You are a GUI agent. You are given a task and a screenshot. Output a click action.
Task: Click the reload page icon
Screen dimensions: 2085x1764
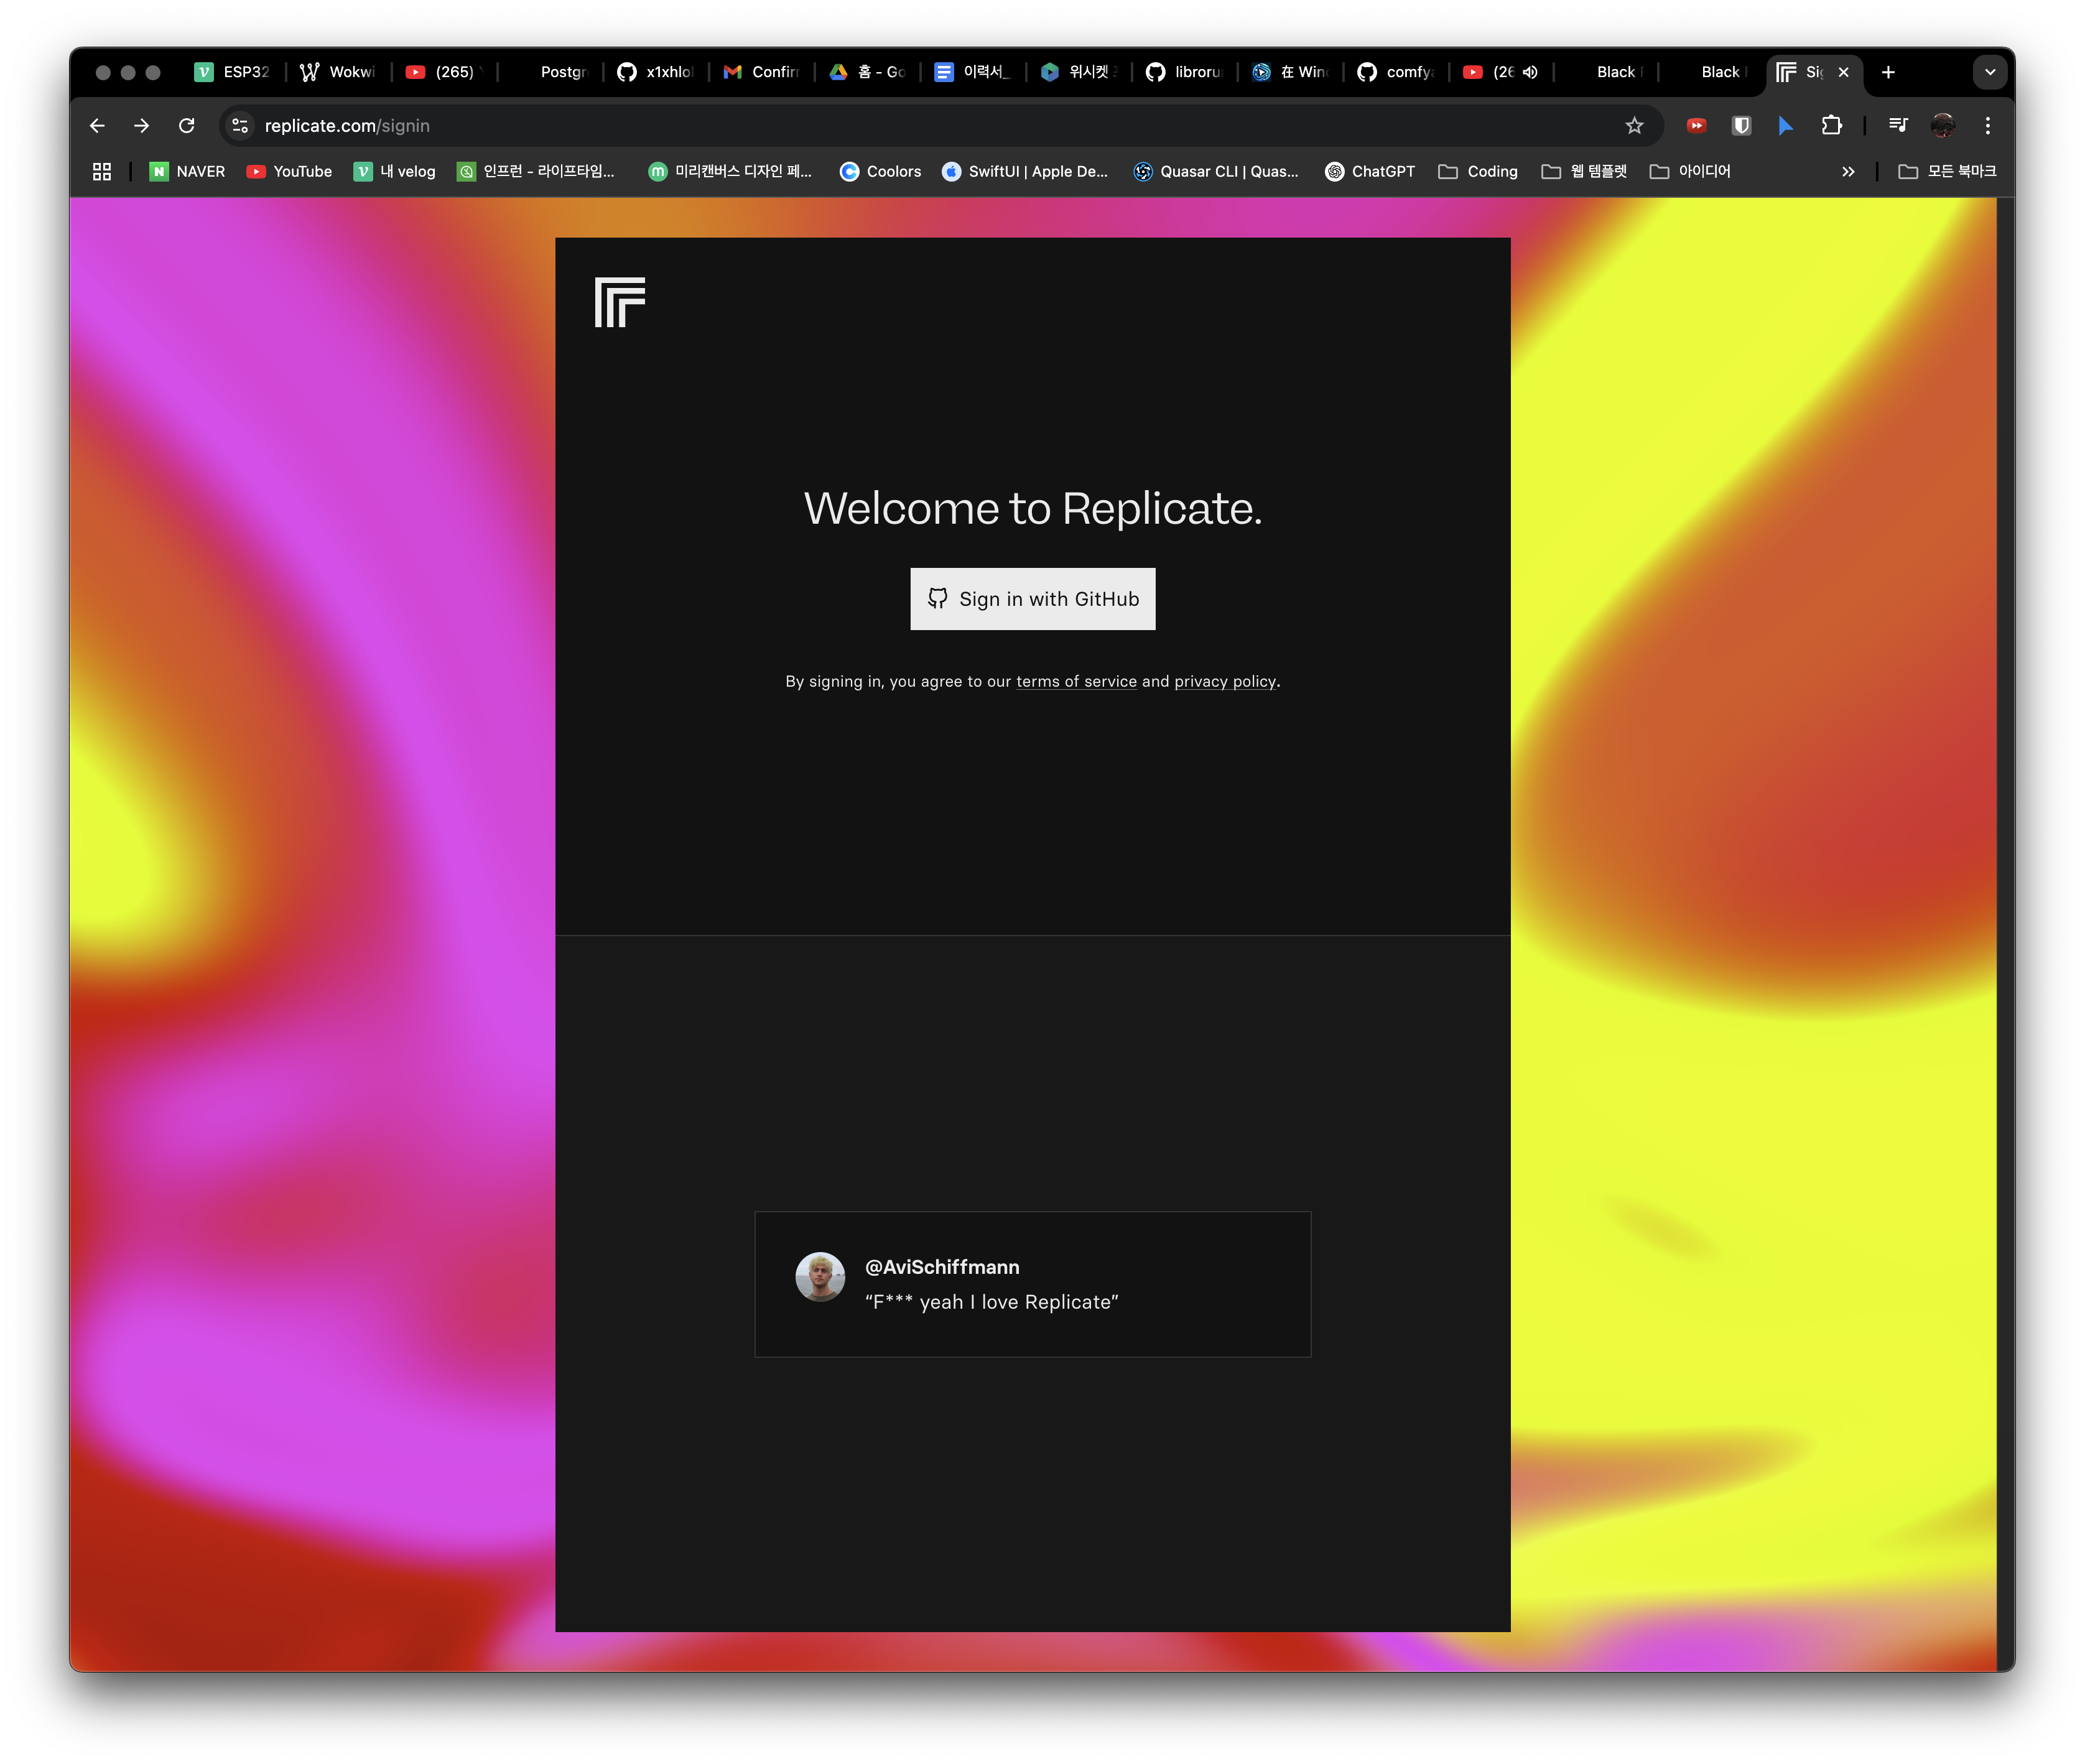coord(186,126)
